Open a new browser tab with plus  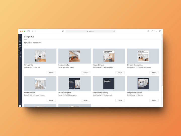click(x=156, y=31)
